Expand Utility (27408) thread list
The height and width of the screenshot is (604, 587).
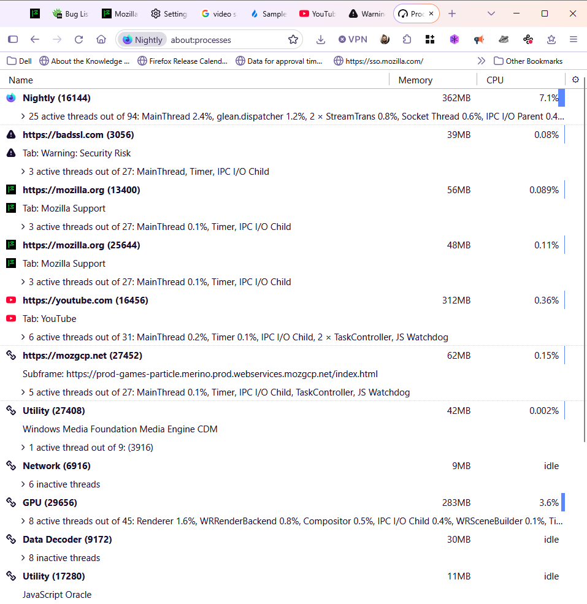click(x=23, y=448)
